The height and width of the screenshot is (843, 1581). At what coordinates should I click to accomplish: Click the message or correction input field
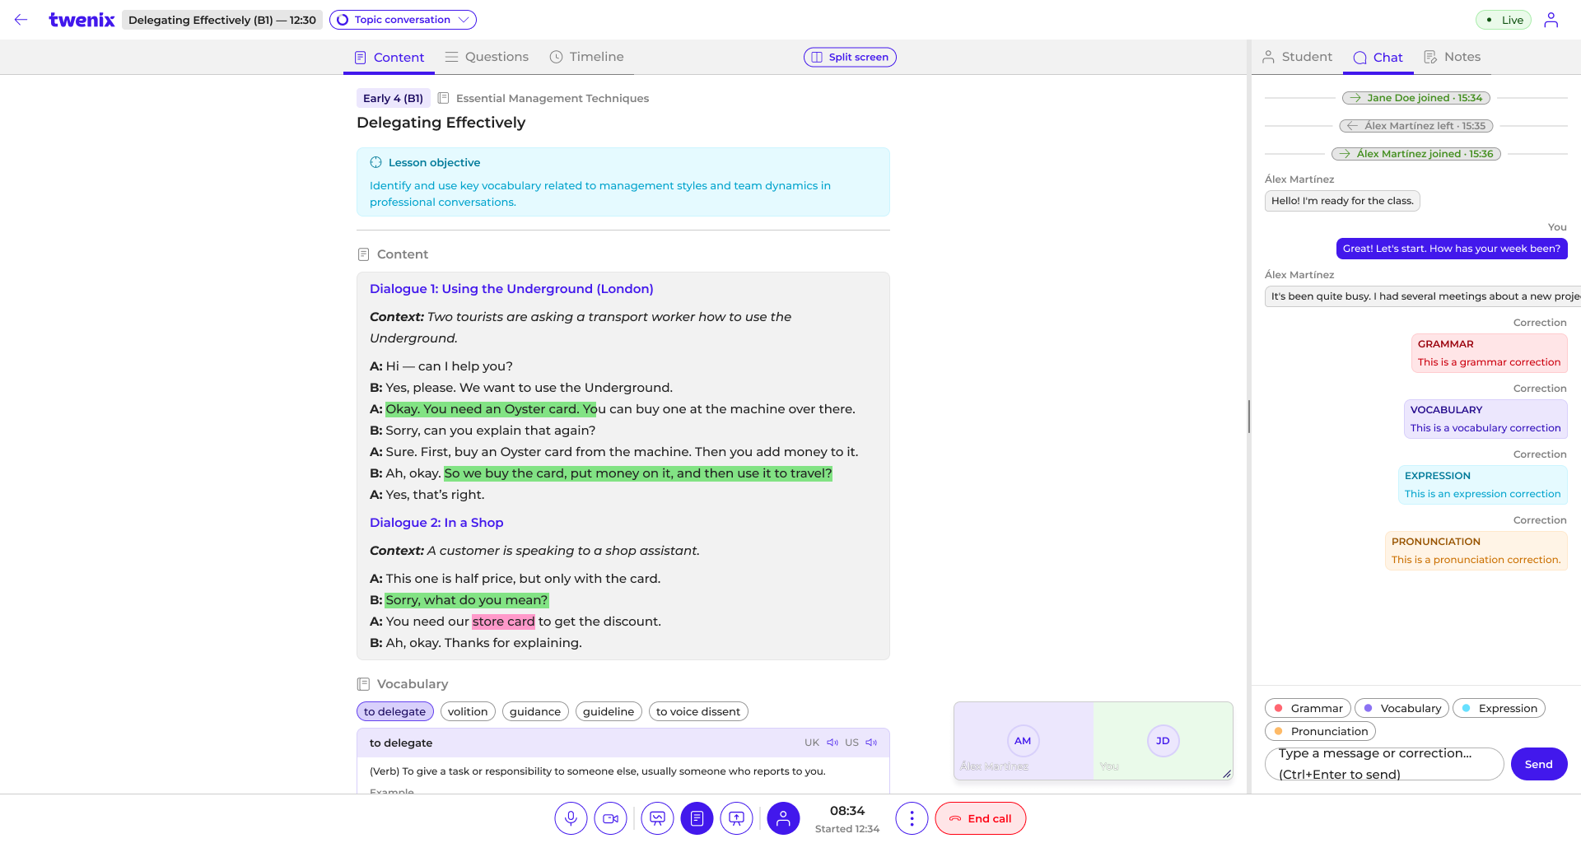tap(1384, 764)
